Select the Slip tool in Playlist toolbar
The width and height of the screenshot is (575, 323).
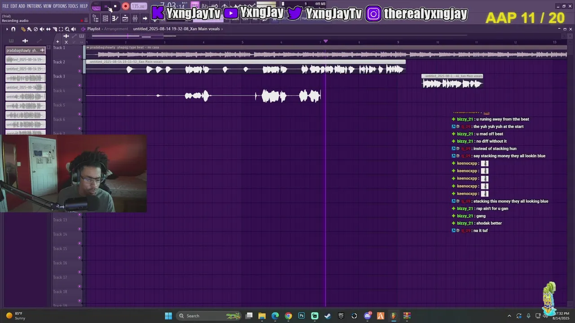click(49, 29)
